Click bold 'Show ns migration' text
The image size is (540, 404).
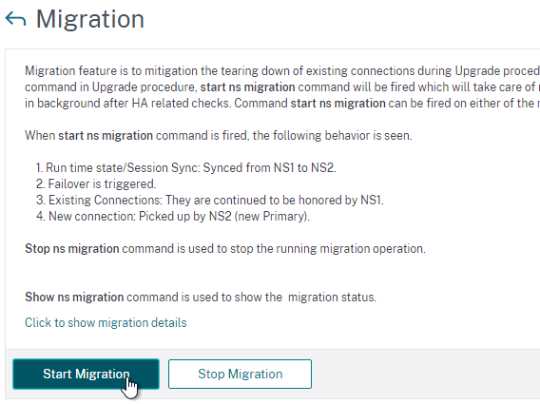pos(74,298)
